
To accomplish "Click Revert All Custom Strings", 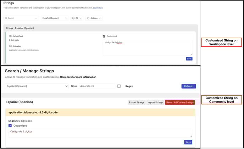I will click(180, 103).
